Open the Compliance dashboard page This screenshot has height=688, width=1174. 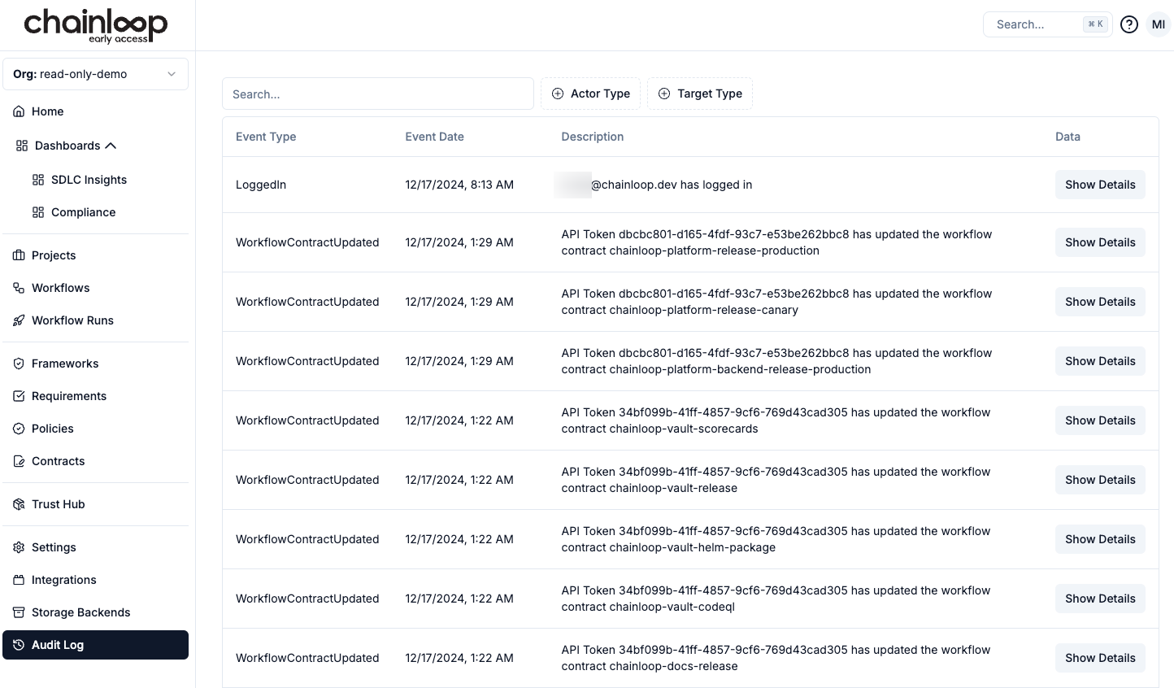point(83,212)
